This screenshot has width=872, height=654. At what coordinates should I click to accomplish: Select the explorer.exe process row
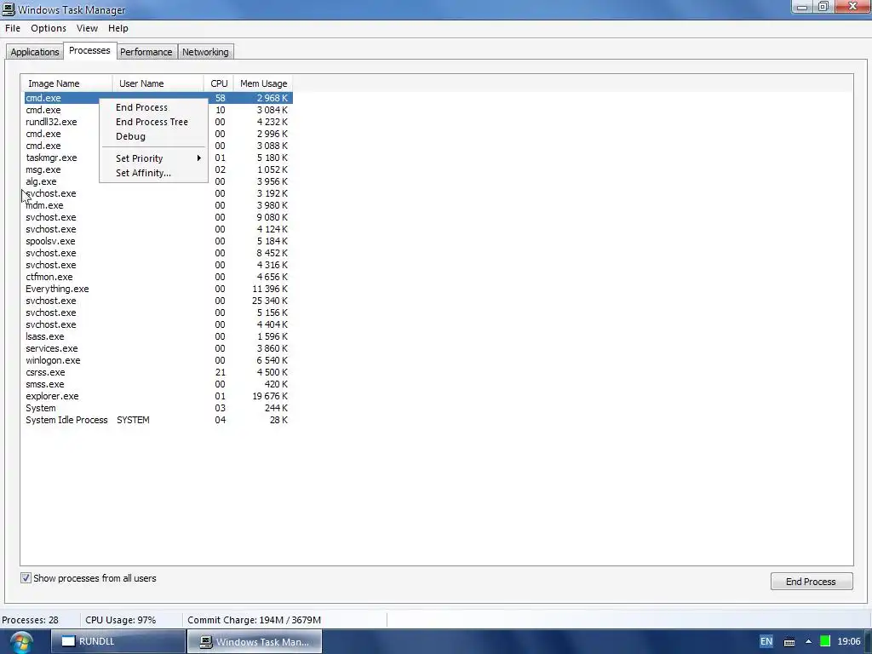tap(158, 397)
